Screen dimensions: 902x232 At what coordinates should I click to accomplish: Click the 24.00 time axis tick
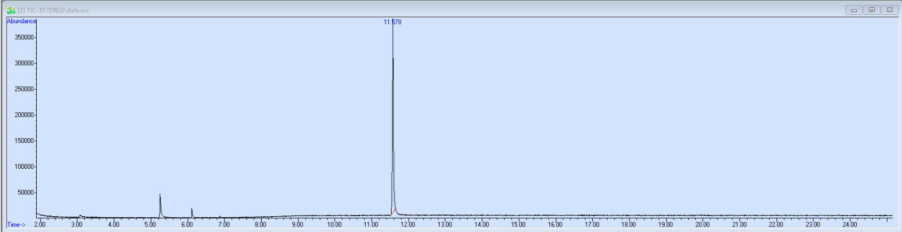[x=849, y=225]
